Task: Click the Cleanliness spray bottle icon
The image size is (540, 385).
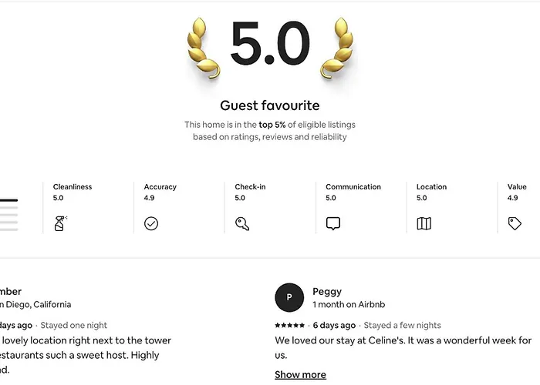Action: (61, 223)
